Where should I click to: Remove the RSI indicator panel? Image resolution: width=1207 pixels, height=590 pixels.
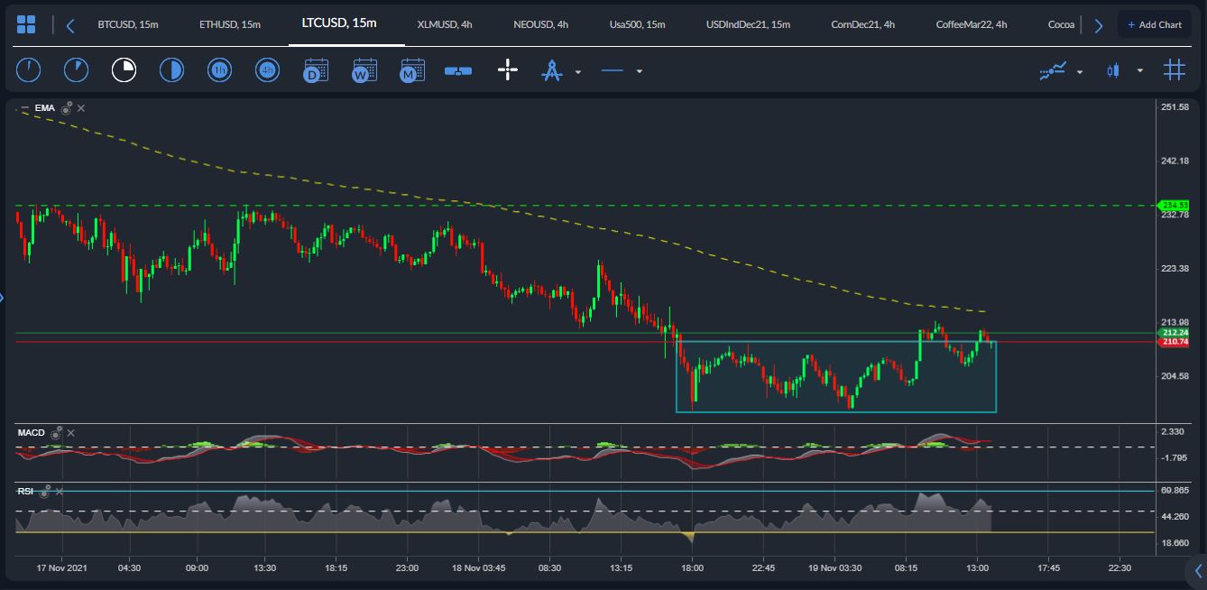[60, 492]
